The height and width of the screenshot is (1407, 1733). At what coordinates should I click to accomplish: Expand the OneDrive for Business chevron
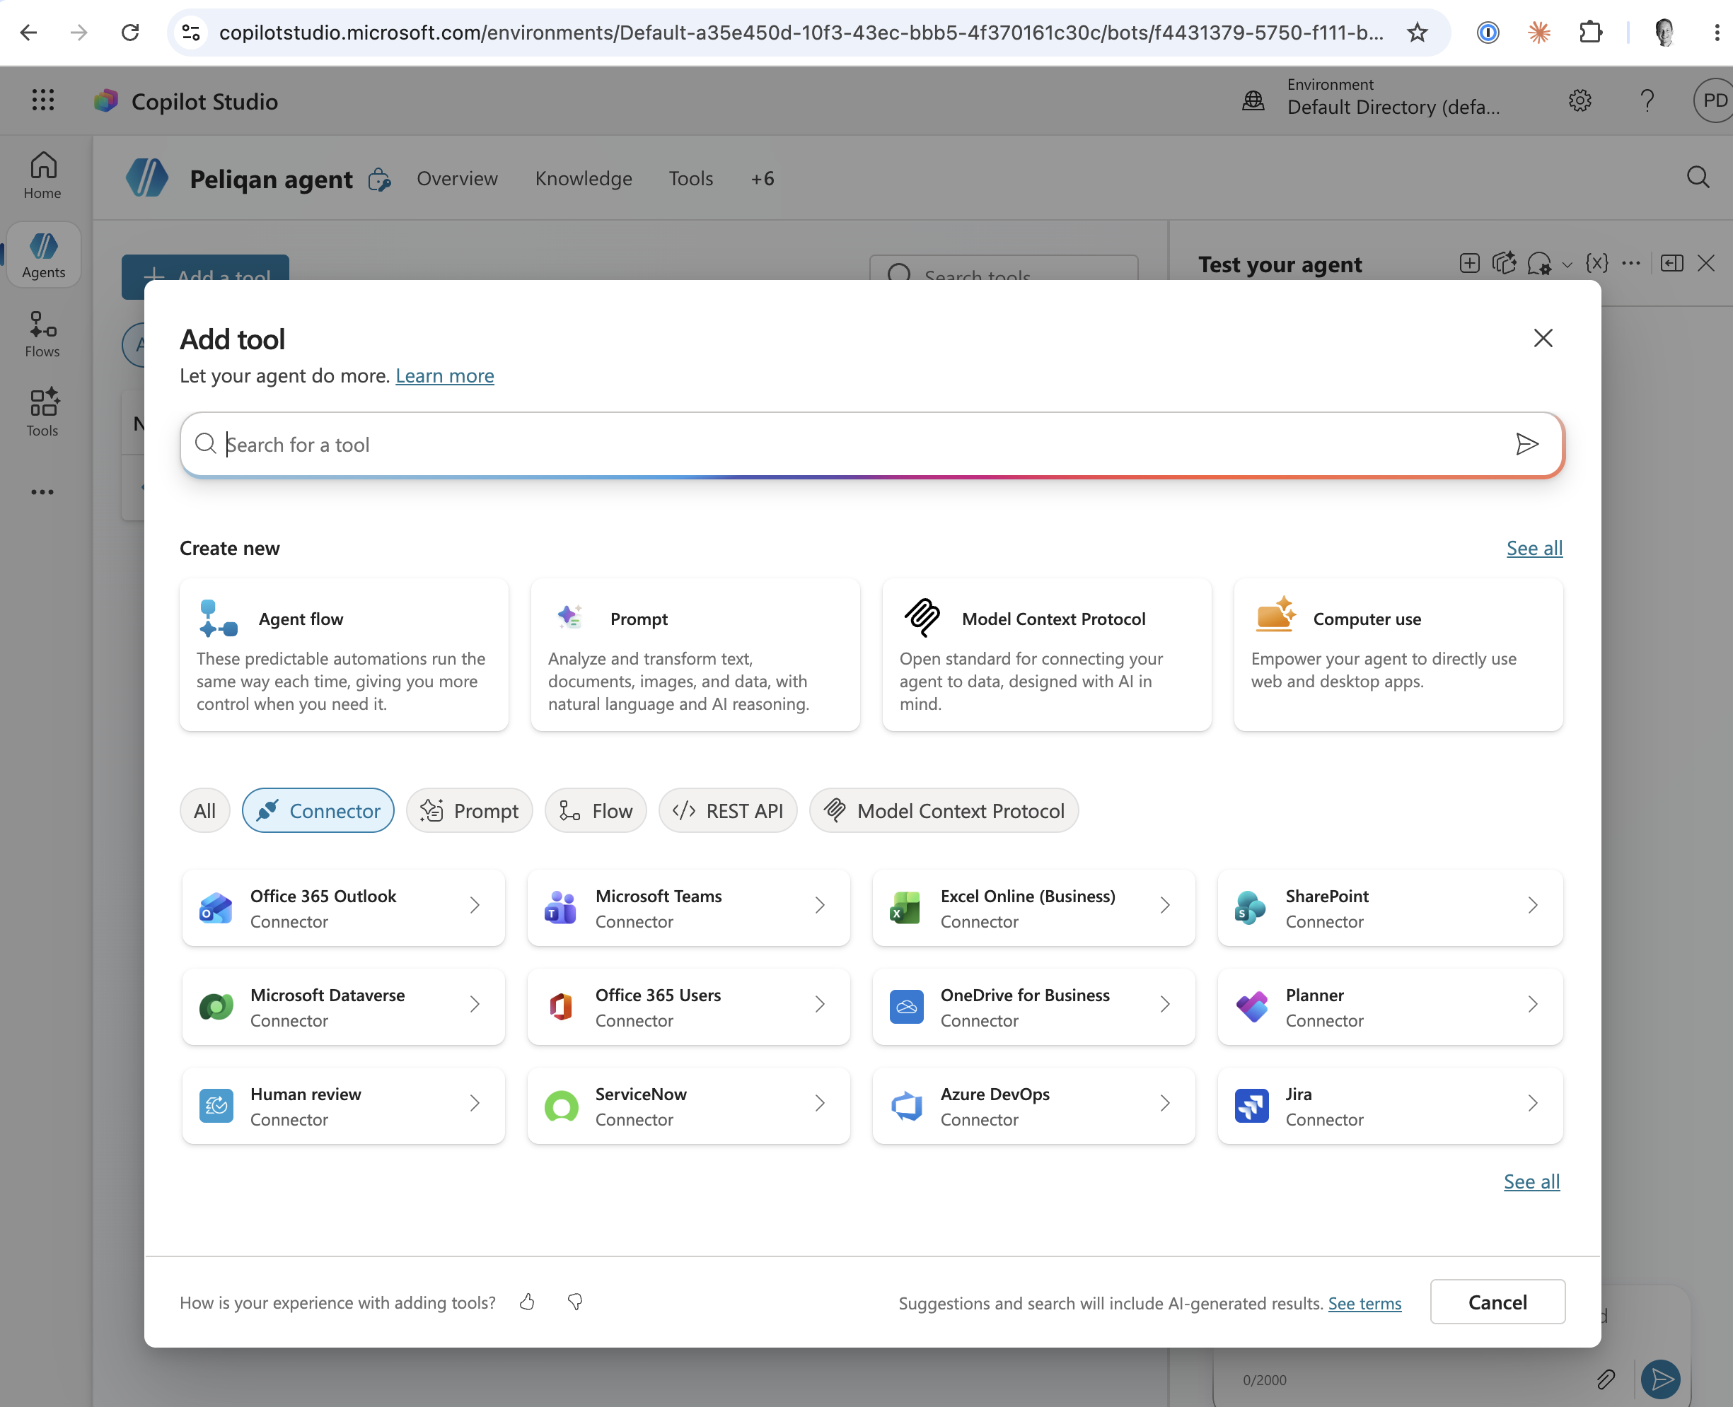point(1164,1004)
